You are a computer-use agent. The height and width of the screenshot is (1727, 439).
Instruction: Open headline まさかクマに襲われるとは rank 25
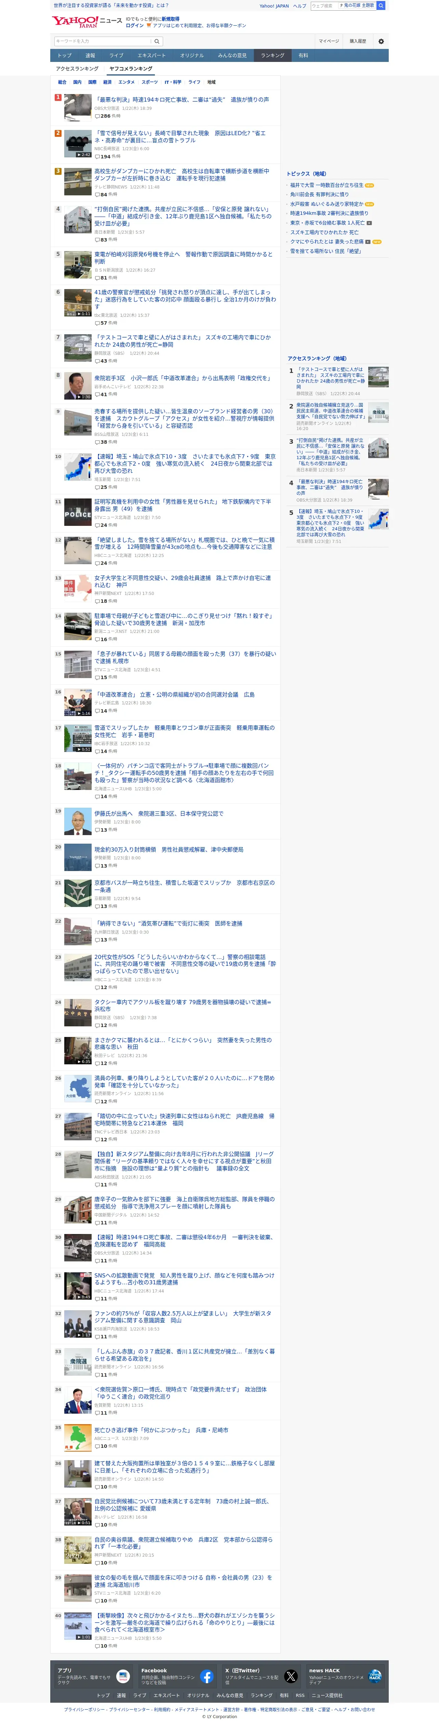coord(183,1043)
